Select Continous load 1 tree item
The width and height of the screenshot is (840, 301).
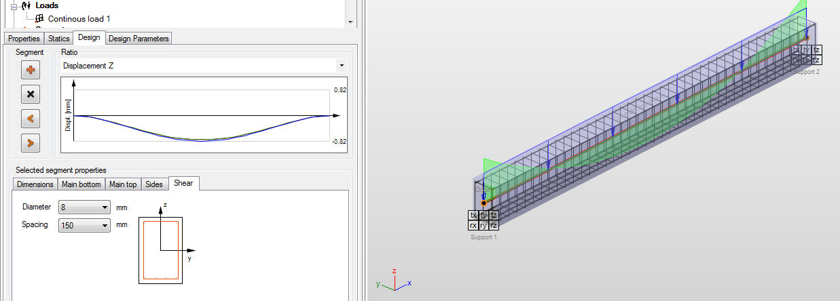pos(79,19)
